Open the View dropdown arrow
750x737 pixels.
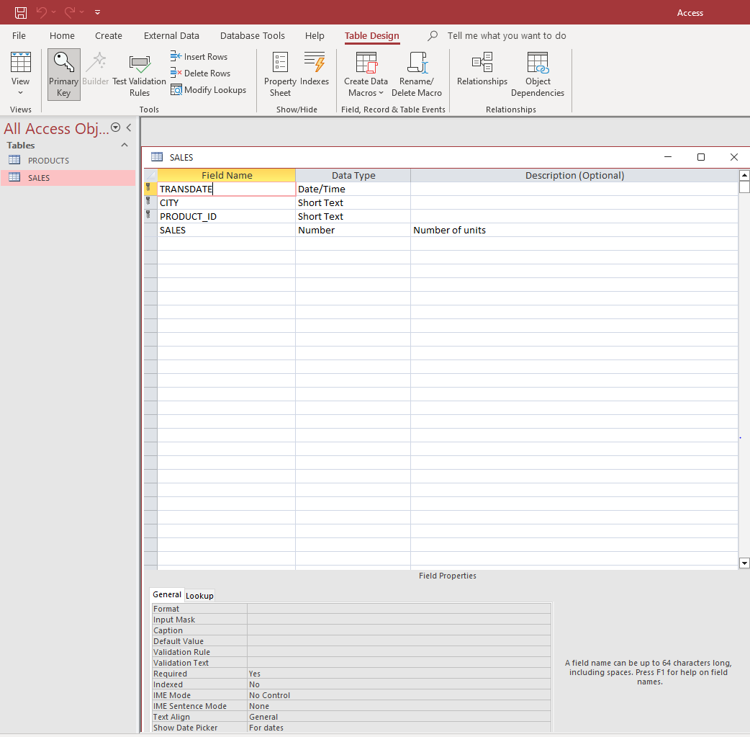[21, 93]
